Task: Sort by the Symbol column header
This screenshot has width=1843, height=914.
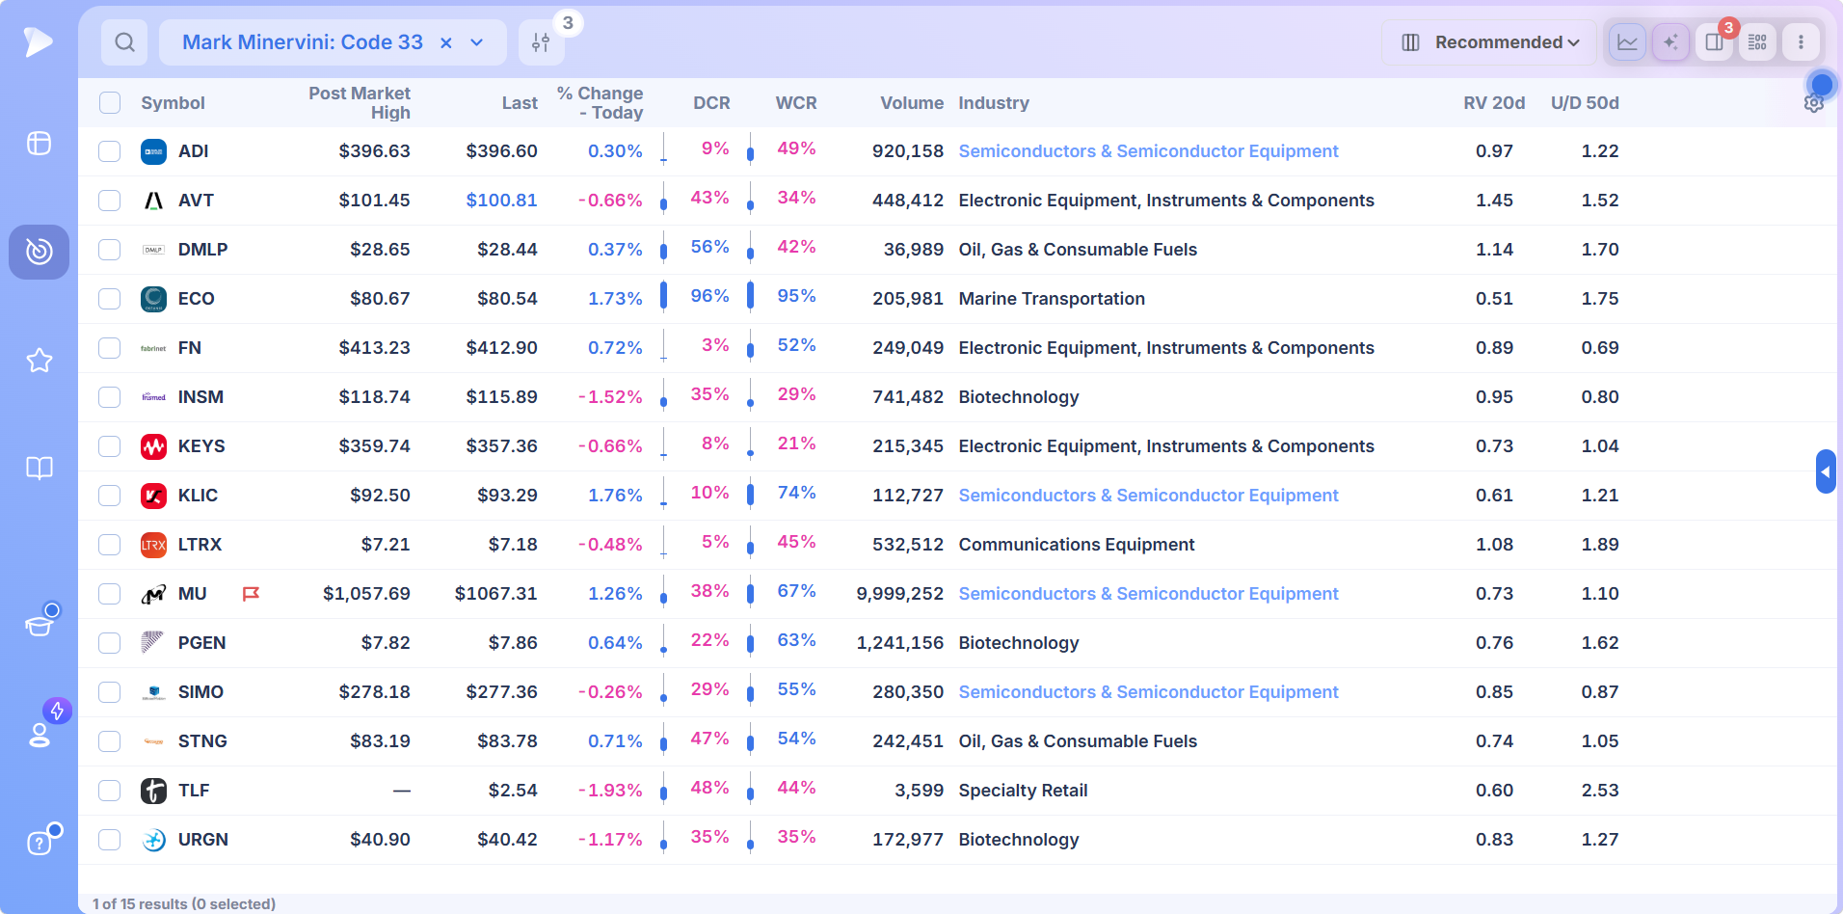Action: tap(173, 103)
